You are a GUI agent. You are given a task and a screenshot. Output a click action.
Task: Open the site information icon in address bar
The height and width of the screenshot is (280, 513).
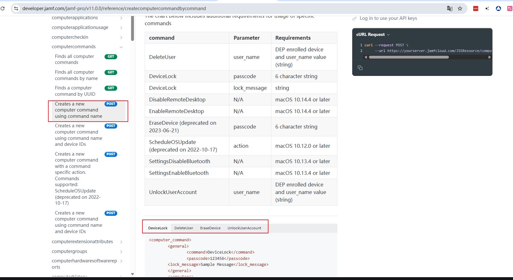(16, 9)
